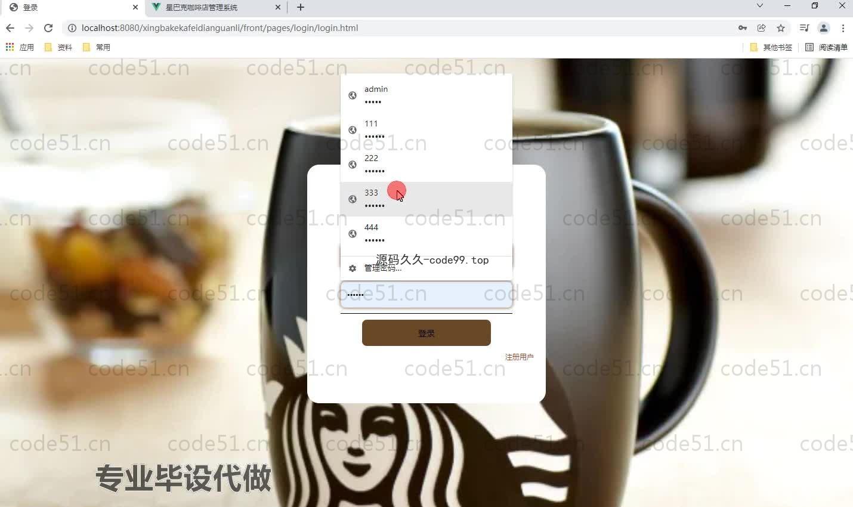853x507 pixels.
Task: Open the 其他书签 bookmarks folder
Action: click(x=771, y=47)
